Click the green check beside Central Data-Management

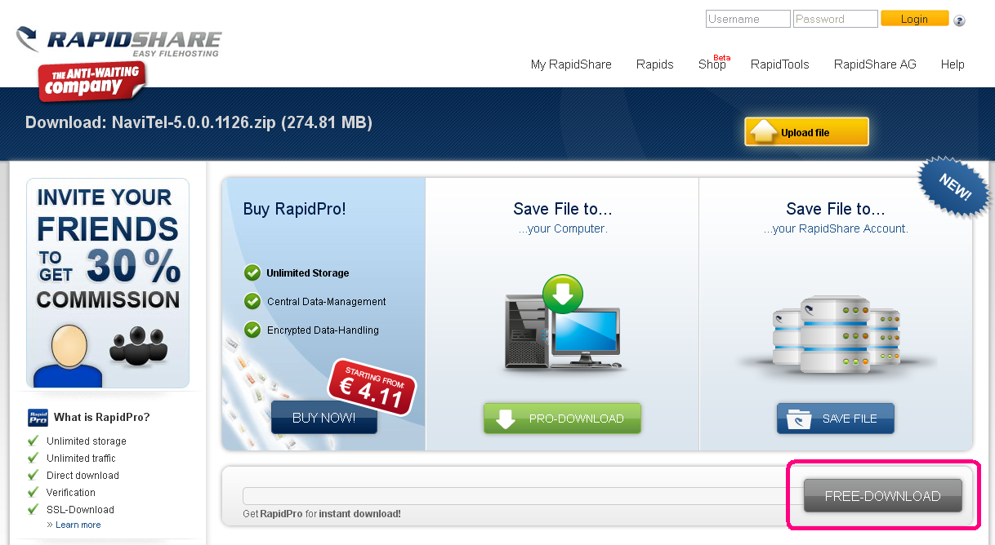point(252,301)
